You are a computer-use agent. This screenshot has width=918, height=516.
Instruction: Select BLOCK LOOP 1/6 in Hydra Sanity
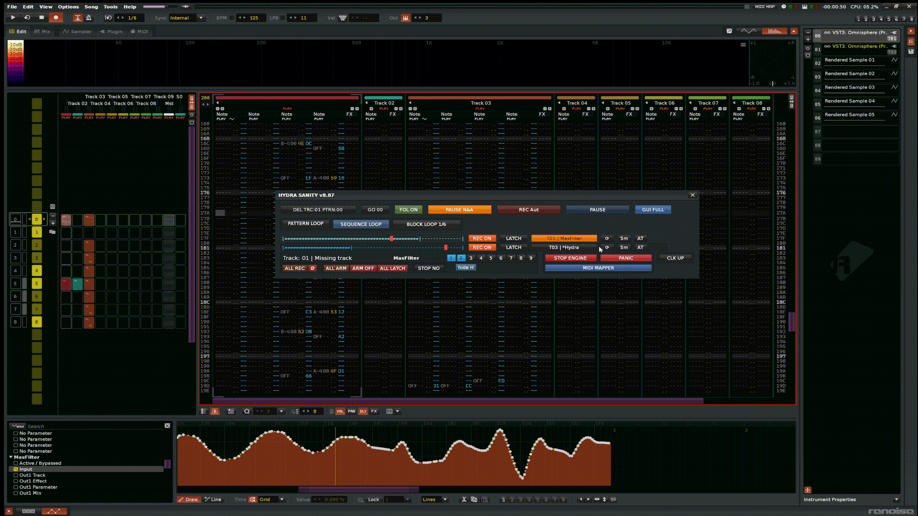click(x=426, y=224)
